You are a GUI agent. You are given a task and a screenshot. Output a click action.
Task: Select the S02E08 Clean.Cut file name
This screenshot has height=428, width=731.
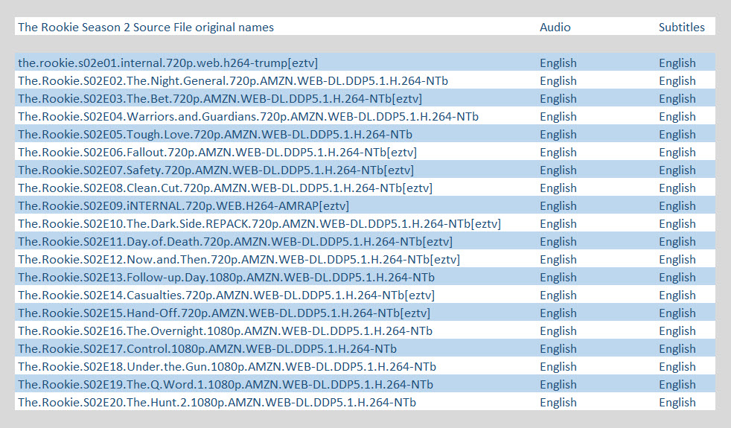point(225,188)
